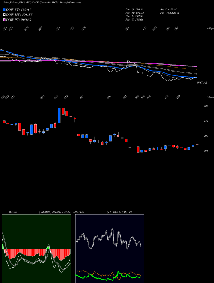
Task: Click the 223 price axis label
Action: pos(206,106)
